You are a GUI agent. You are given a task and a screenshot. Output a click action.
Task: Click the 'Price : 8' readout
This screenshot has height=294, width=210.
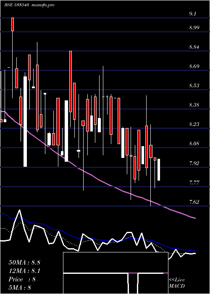click(22, 279)
